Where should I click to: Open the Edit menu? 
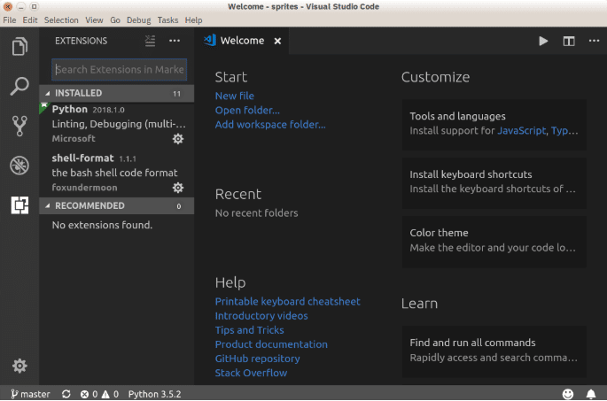pos(30,20)
